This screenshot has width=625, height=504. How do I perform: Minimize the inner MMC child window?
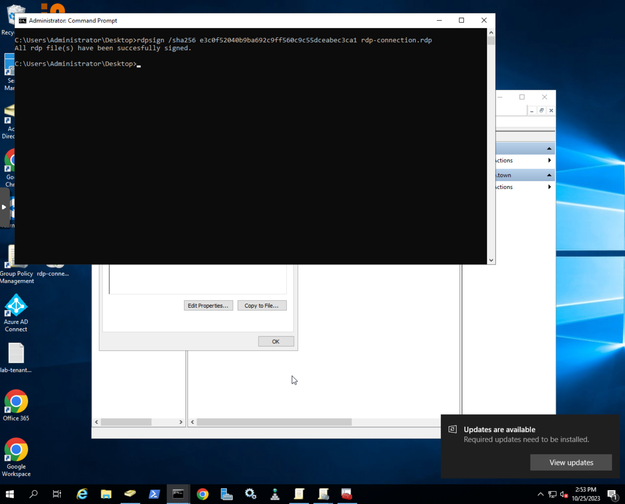(x=532, y=111)
